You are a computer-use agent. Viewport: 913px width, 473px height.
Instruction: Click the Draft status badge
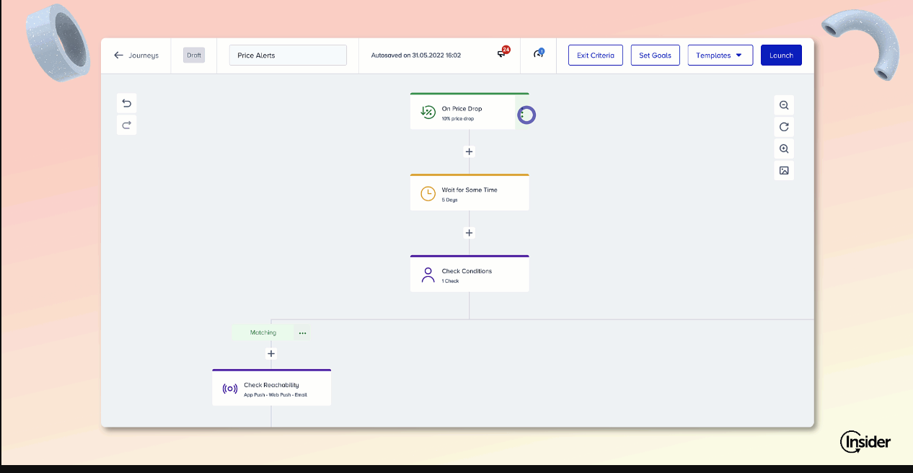[x=194, y=56]
